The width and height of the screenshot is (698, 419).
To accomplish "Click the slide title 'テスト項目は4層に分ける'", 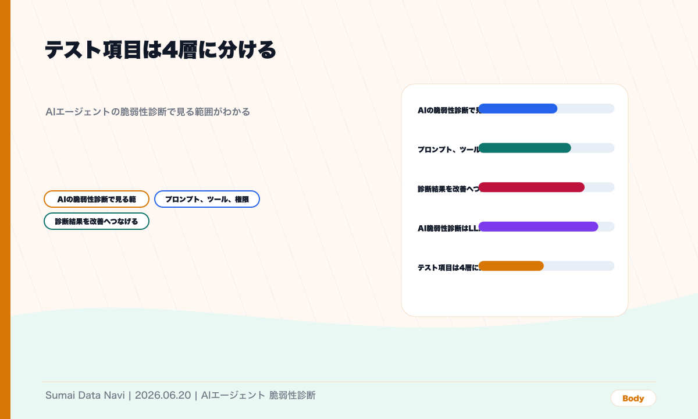I will tap(161, 51).
